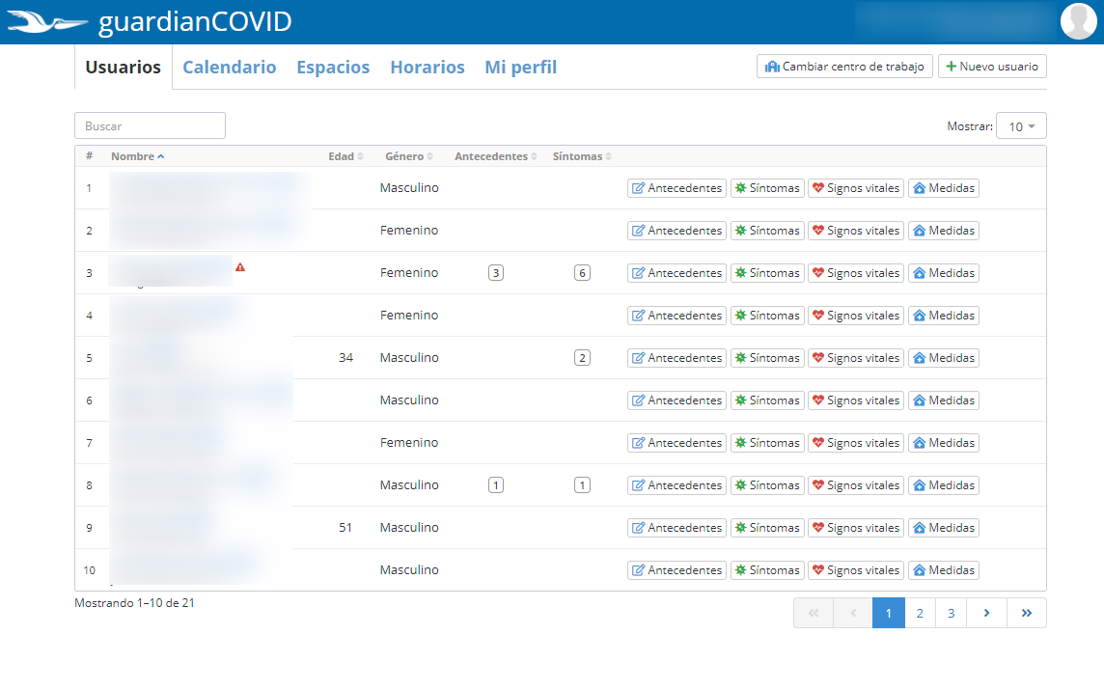Screen dimensions: 1104x690
Task: Go to next page arrow
Action: (x=986, y=613)
